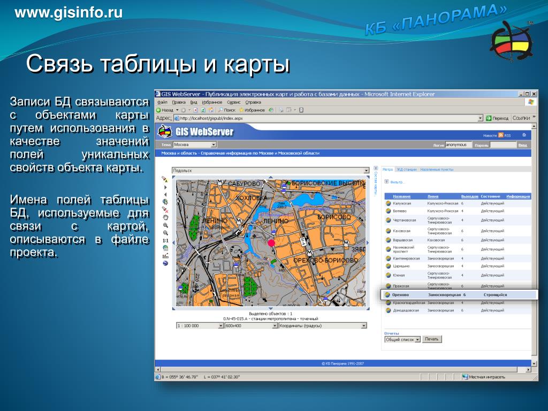Choose the zoom in magnifier tool
Screen dimensions: 548x411
[x=165, y=225]
